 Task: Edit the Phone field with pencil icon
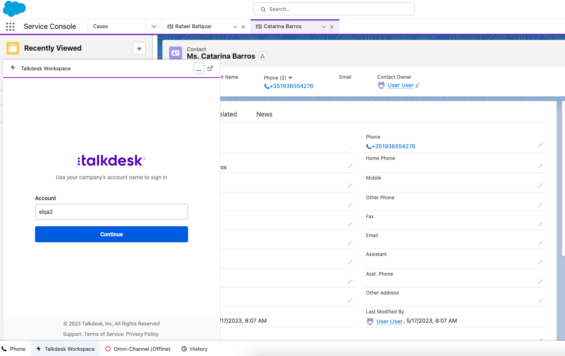(540, 145)
